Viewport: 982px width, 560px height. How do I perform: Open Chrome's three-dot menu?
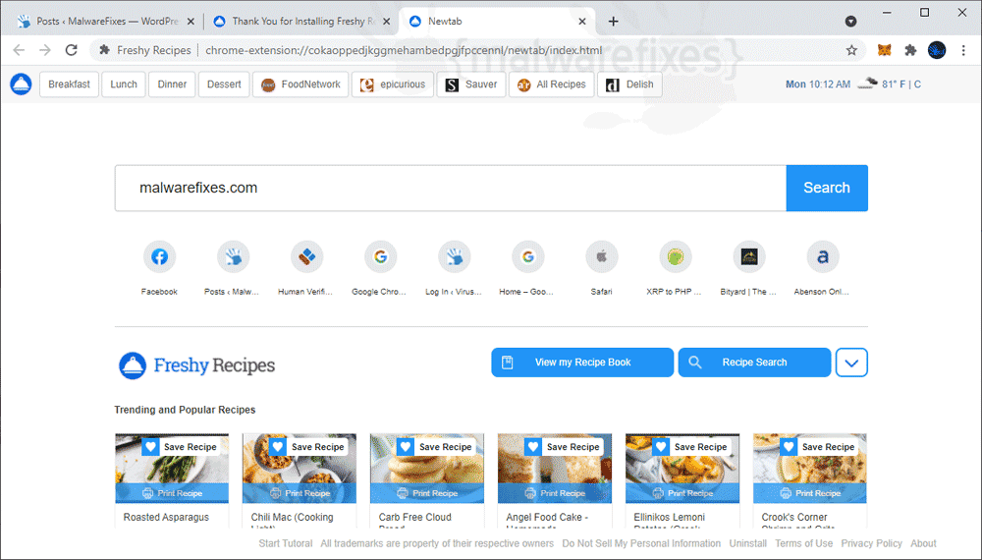click(963, 50)
